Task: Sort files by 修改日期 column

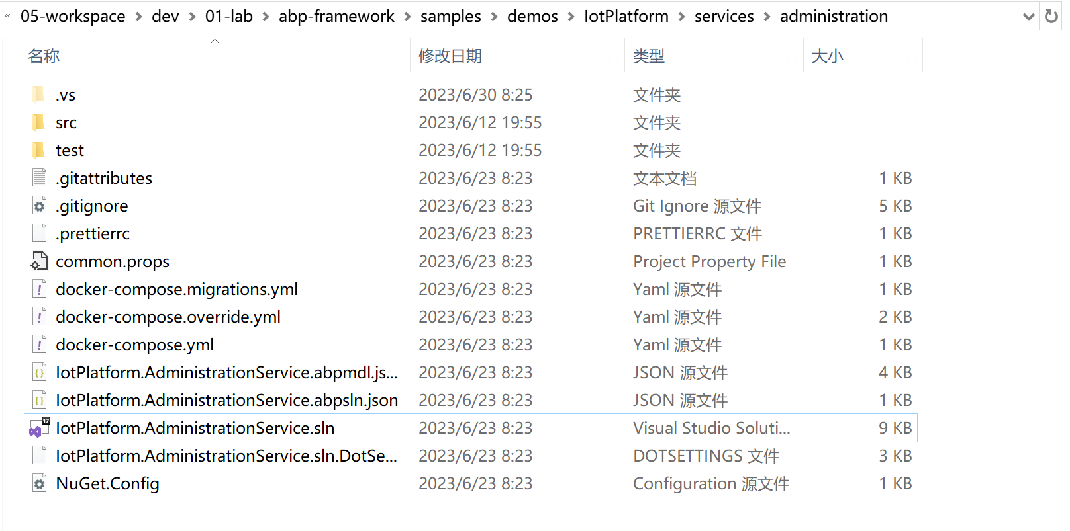Action: tap(450, 56)
